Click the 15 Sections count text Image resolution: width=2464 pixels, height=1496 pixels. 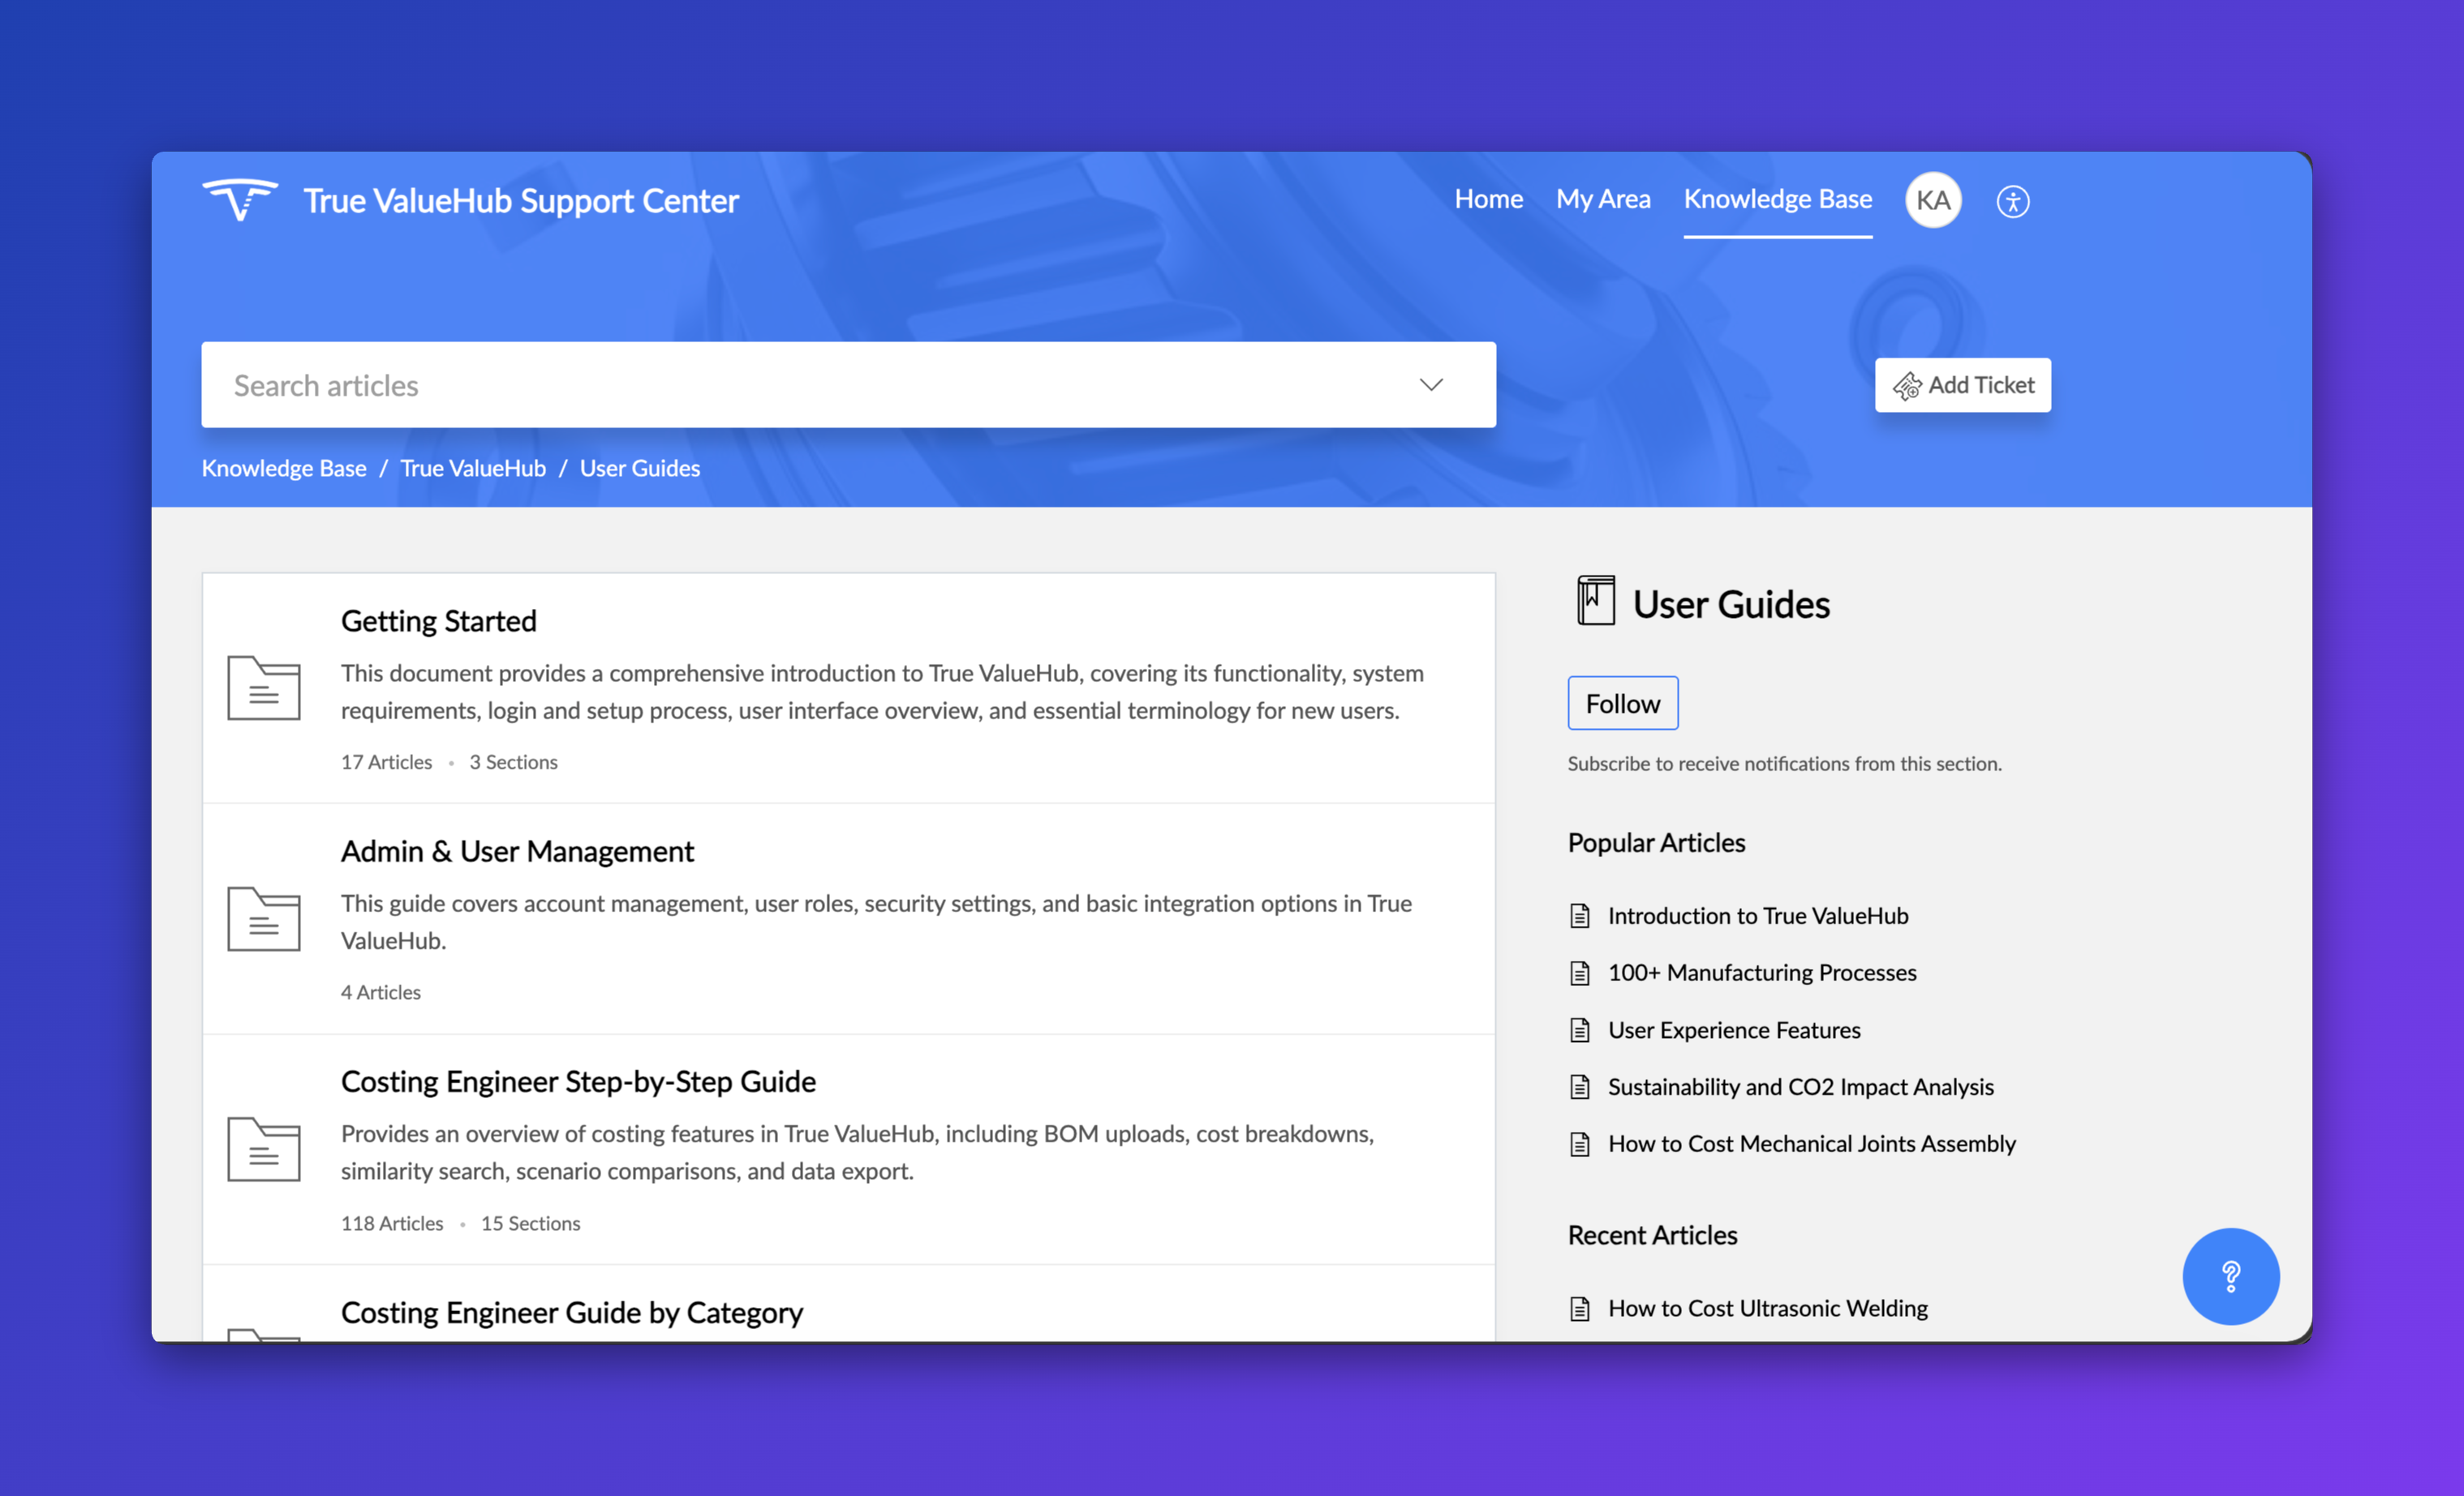click(530, 1224)
